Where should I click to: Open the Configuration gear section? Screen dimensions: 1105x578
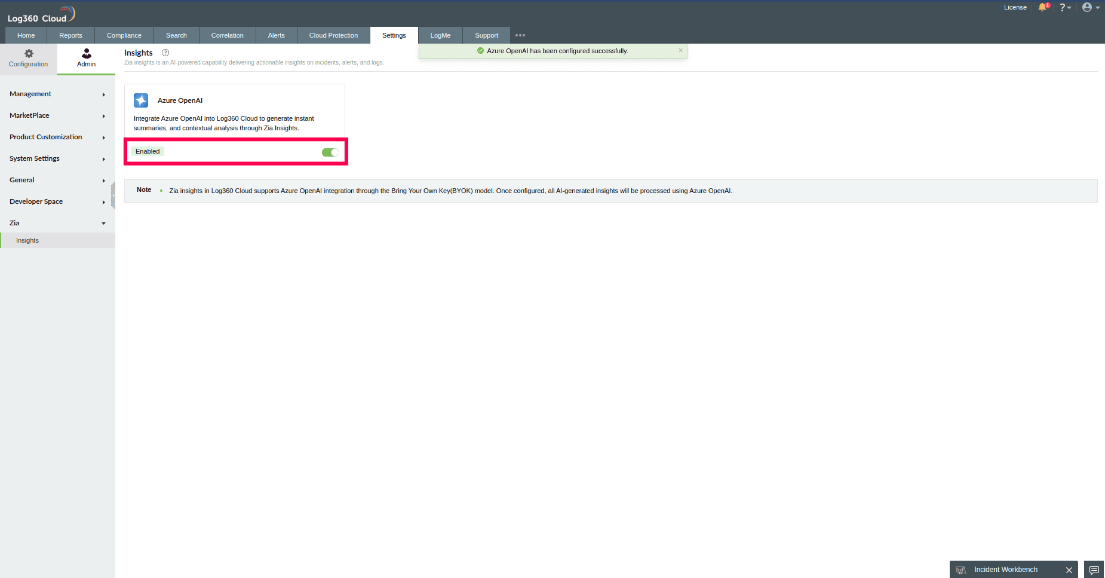click(x=29, y=59)
